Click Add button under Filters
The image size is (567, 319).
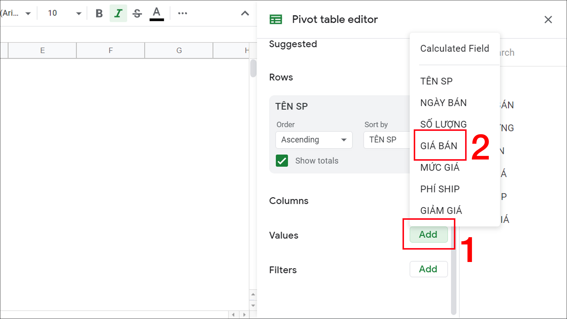428,269
